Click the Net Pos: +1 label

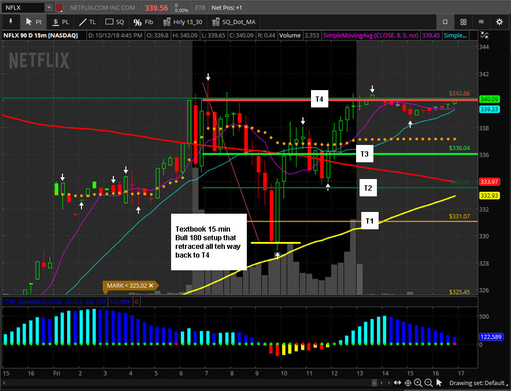click(227, 8)
